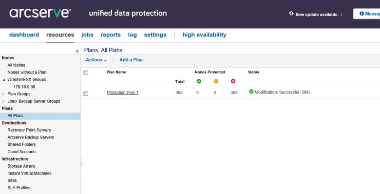Screen dimensions: 380x194
Task: Click the Messages info icon
Action: [361, 14]
